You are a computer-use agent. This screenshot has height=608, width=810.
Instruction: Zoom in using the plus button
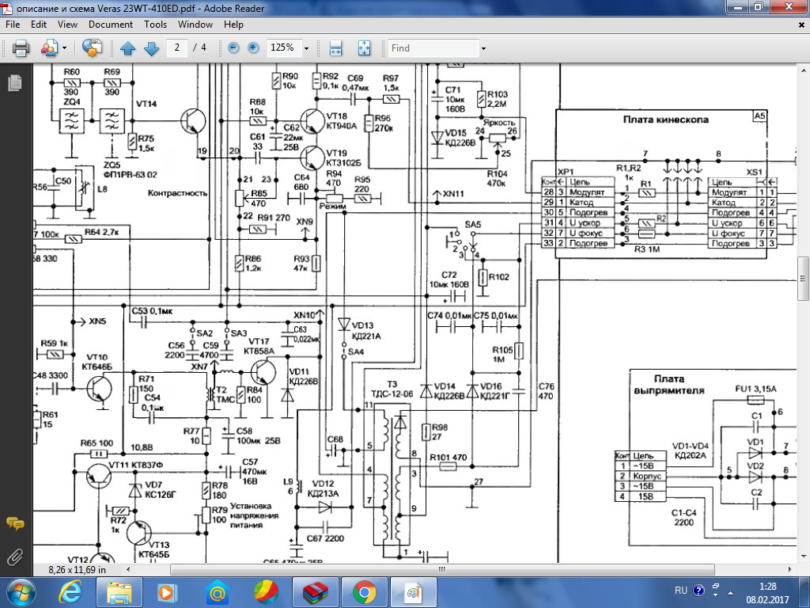click(253, 48)
